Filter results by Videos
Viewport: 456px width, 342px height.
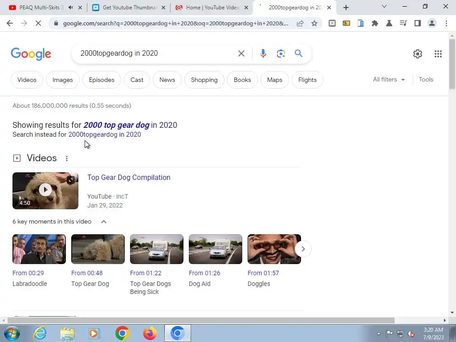[x=27, y=80]
